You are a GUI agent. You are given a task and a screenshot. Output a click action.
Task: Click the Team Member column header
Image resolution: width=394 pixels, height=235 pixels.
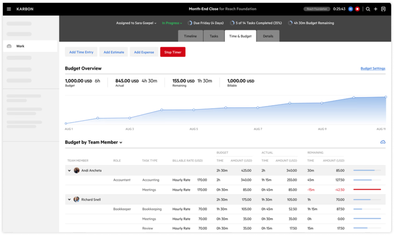tap(78, 161)
